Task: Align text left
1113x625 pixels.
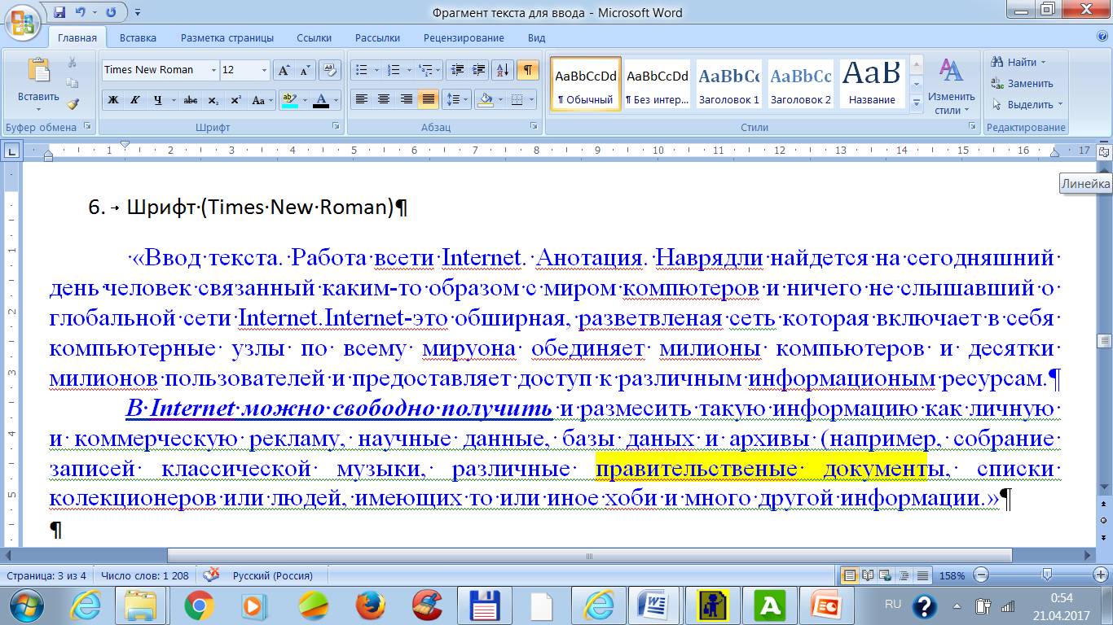Action: pos(361,100)
